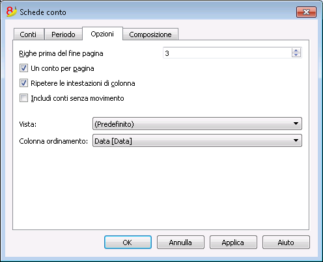The width and height of the screenshot is (323, 262).
Task: Enable Includi conti senza movimento
Action: coord(23,98)
